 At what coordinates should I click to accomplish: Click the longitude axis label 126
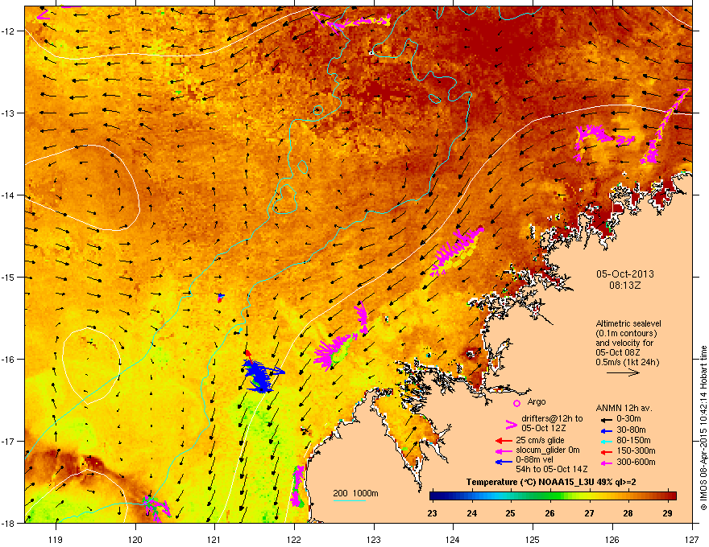tap(612, 539)
